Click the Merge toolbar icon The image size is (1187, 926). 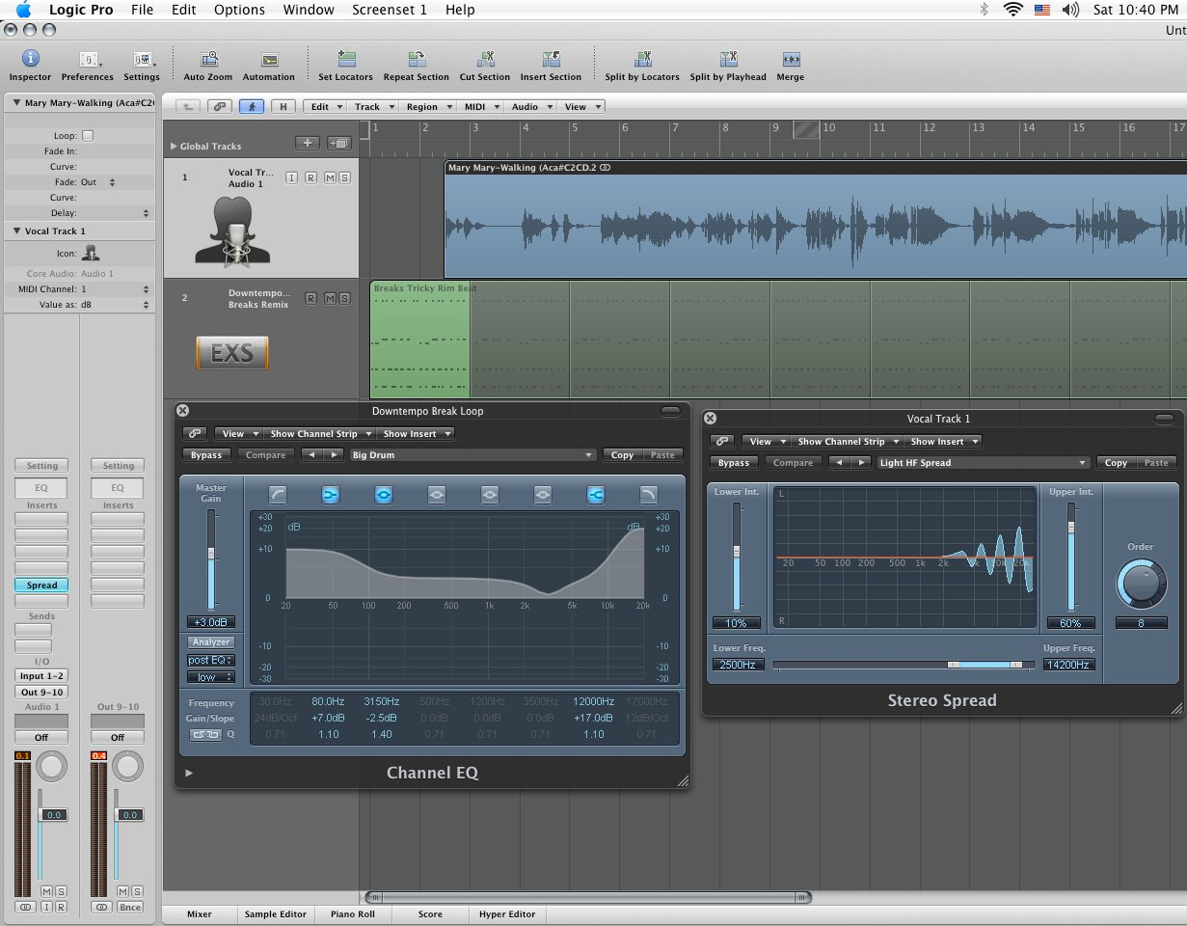(790, 60)
